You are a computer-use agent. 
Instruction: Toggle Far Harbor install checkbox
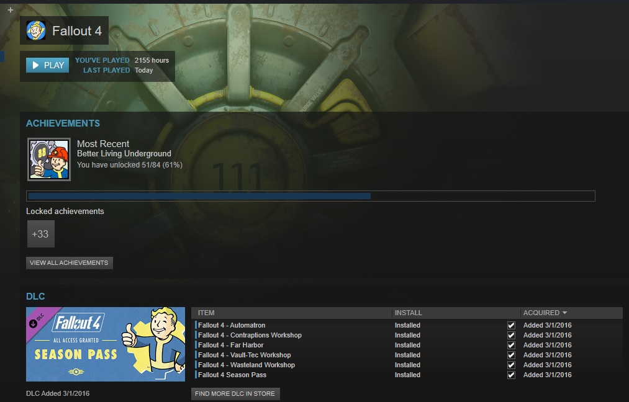point(511,345)
